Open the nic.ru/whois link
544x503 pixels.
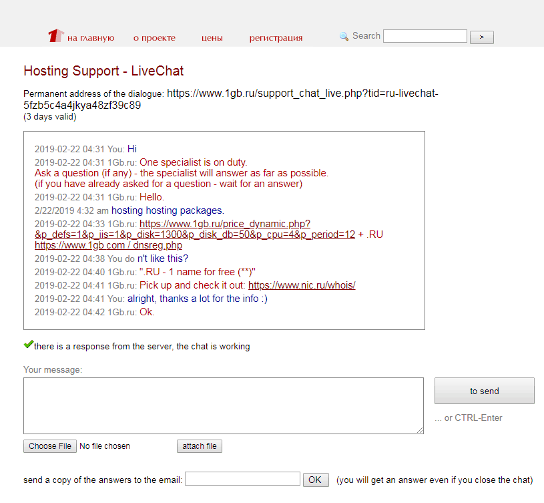(302, 285)
